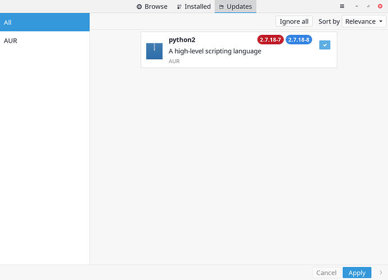Click the 'A high-level scripting language' description
Viewport: 388px width, 280px height.
point(215,51)
